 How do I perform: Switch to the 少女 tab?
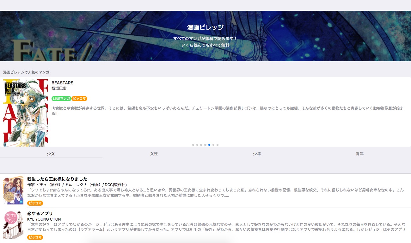51,154
